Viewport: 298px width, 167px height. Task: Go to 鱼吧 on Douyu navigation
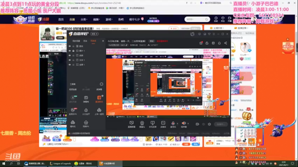[121, 19]
